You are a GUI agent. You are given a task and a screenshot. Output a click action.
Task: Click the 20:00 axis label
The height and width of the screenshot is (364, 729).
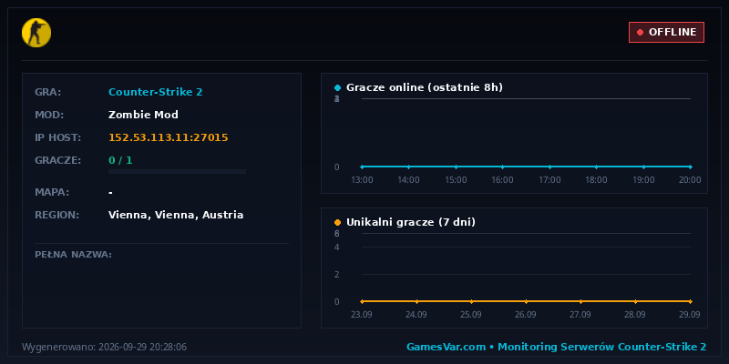[x=690, y=179]
